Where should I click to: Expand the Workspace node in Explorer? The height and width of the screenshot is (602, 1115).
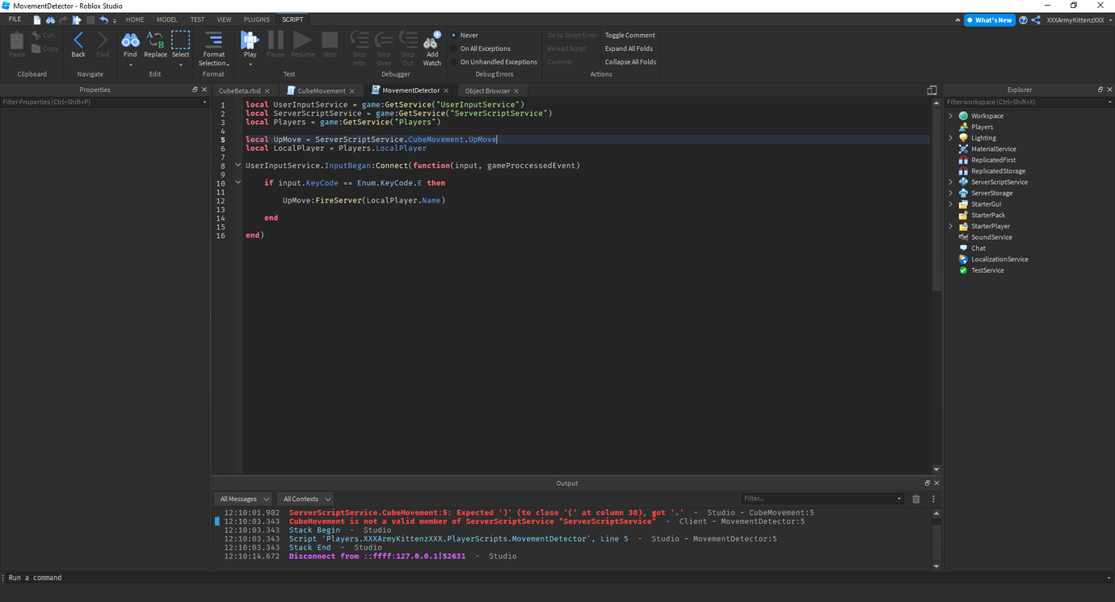[950, 115]
